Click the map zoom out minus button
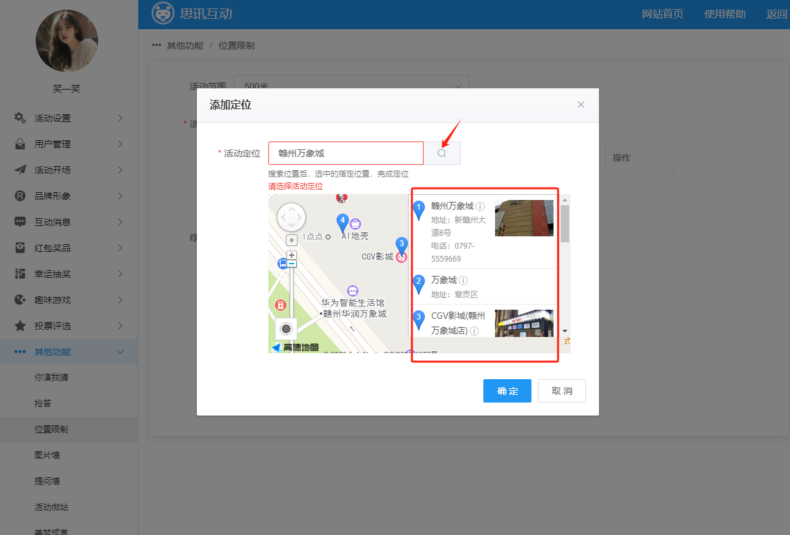790x535 pixels. pyautogui.click(x=292, y=264)
